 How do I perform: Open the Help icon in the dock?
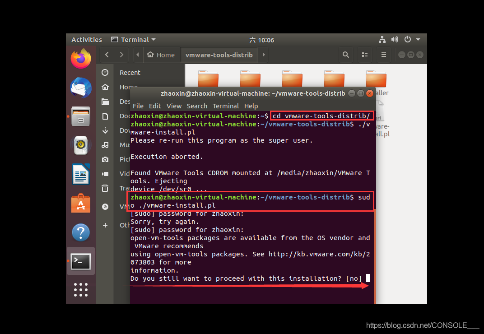(81, 232)
